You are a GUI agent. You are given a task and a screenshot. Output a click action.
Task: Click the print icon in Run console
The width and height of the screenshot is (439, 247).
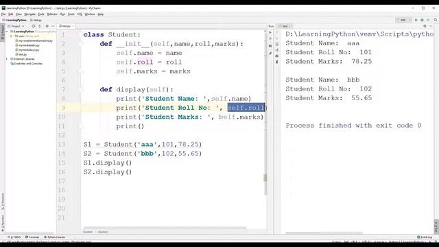pyautogui.click(x=277, y=56)
